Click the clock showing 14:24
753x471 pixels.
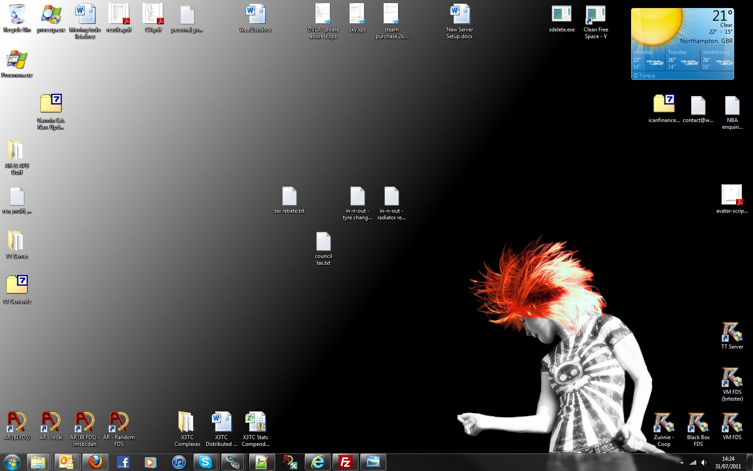tap(728, 462)
